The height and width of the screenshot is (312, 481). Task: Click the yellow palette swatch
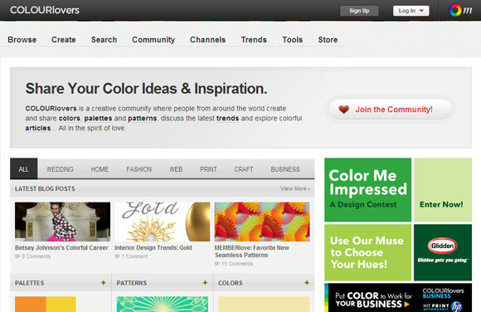pyautogui.click(x=61, y=305)
